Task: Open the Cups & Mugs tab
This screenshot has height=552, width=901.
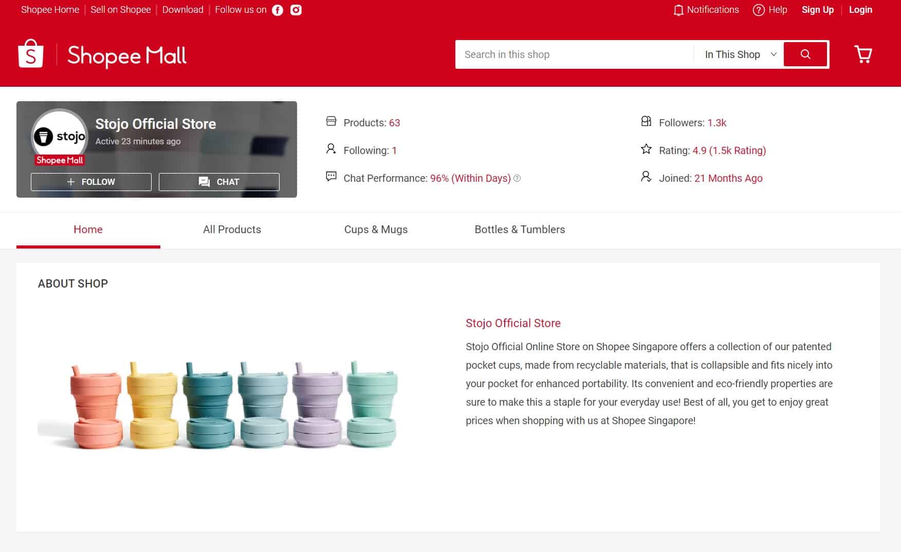Action: [x=376, y=230]
